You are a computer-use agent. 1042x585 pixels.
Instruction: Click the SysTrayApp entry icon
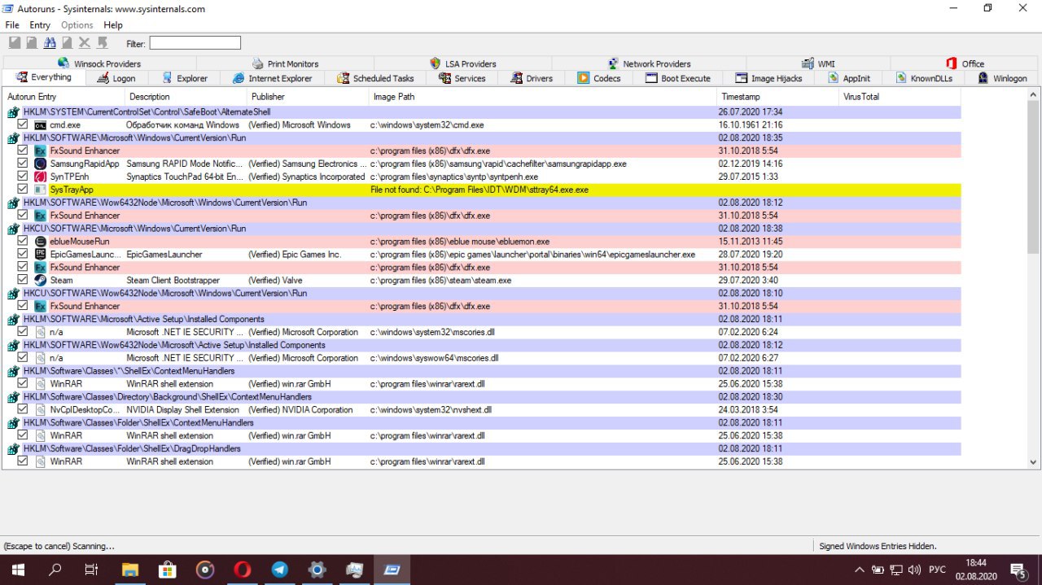[x=41, y=190]
